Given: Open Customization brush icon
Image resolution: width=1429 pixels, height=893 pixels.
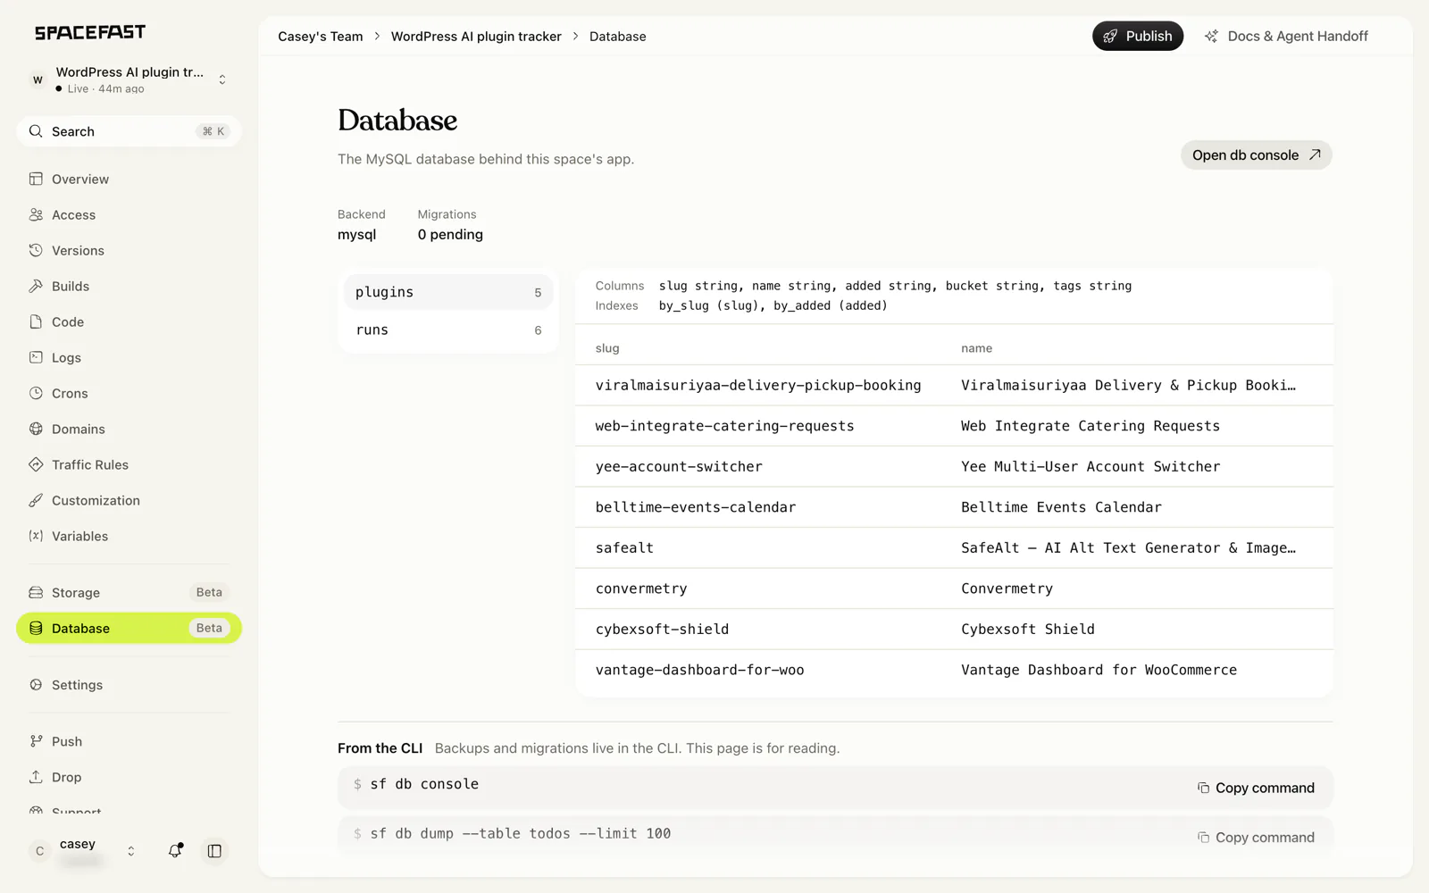Looking at the screenshot, I should click(36, 500).
